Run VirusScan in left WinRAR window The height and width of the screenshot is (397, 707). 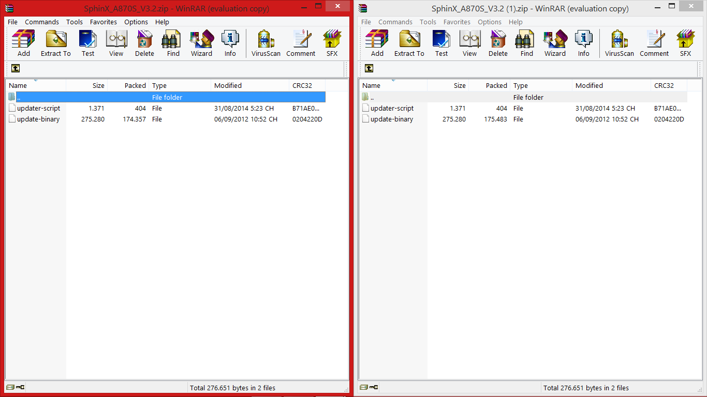pyautogui.click(x=266, y=43)
